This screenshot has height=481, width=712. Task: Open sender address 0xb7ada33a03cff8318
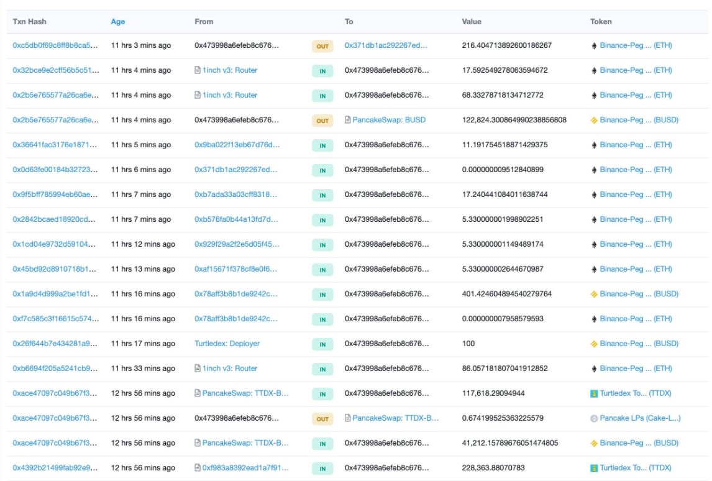(235, 195)
